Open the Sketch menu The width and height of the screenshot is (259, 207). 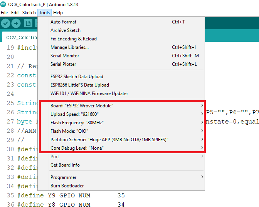coord(29,13)
